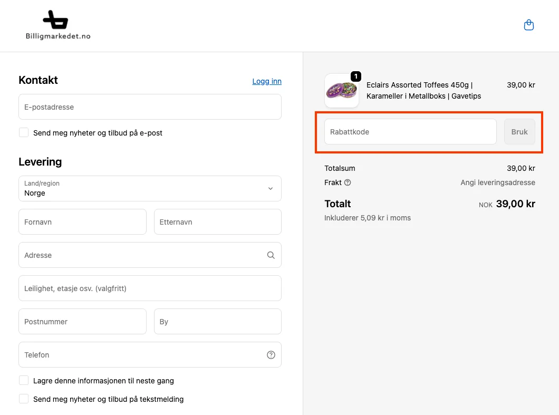
Task: Enable Lagre denne informasjonen til neste gang
Action: (x=24, y=380)
